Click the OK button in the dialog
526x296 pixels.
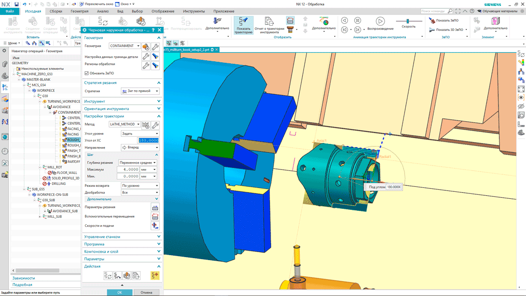pyautogui.click(x=120, y=293)
